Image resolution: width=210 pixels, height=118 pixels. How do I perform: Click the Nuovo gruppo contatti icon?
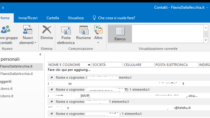coord(6,29)
